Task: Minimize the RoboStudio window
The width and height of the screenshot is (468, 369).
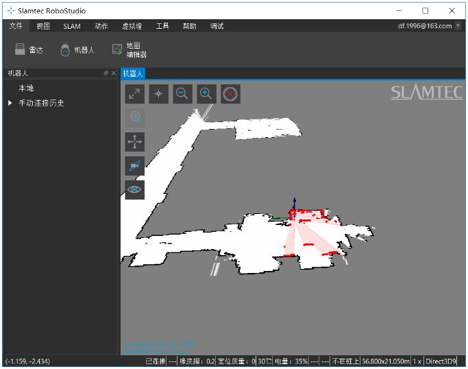Action: coord(399,11)
